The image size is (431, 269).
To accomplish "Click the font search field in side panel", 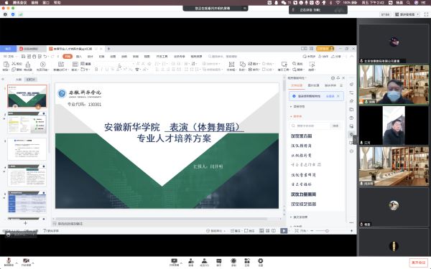I will click(x=310, y=126).
